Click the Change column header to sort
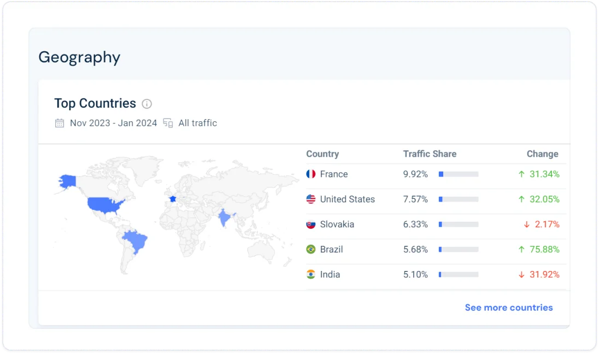Viewport: 599px width, 354px height. pyautogui.click(x=542, y=154)
